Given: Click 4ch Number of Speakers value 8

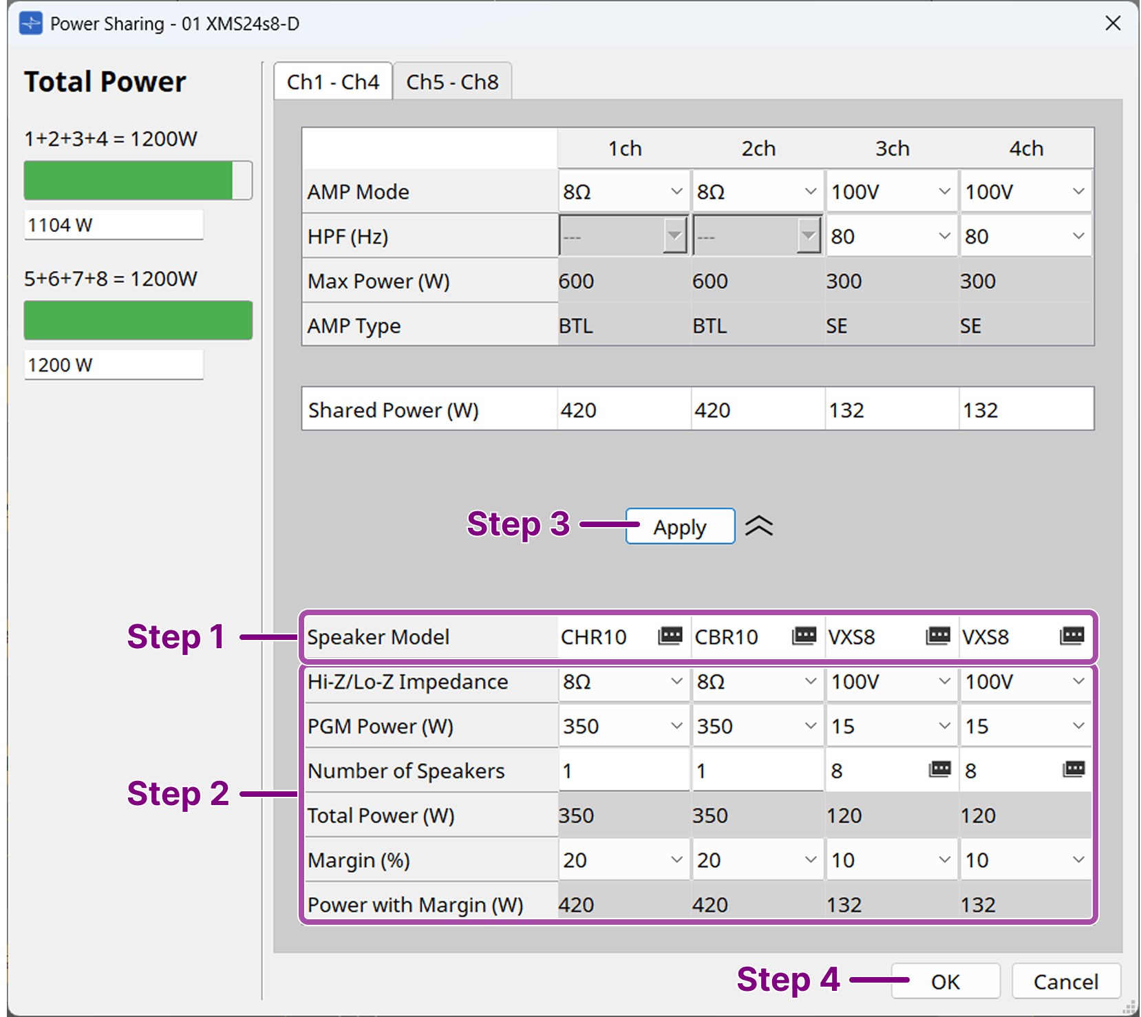Looking at the screenshot, I should [971, 771].
